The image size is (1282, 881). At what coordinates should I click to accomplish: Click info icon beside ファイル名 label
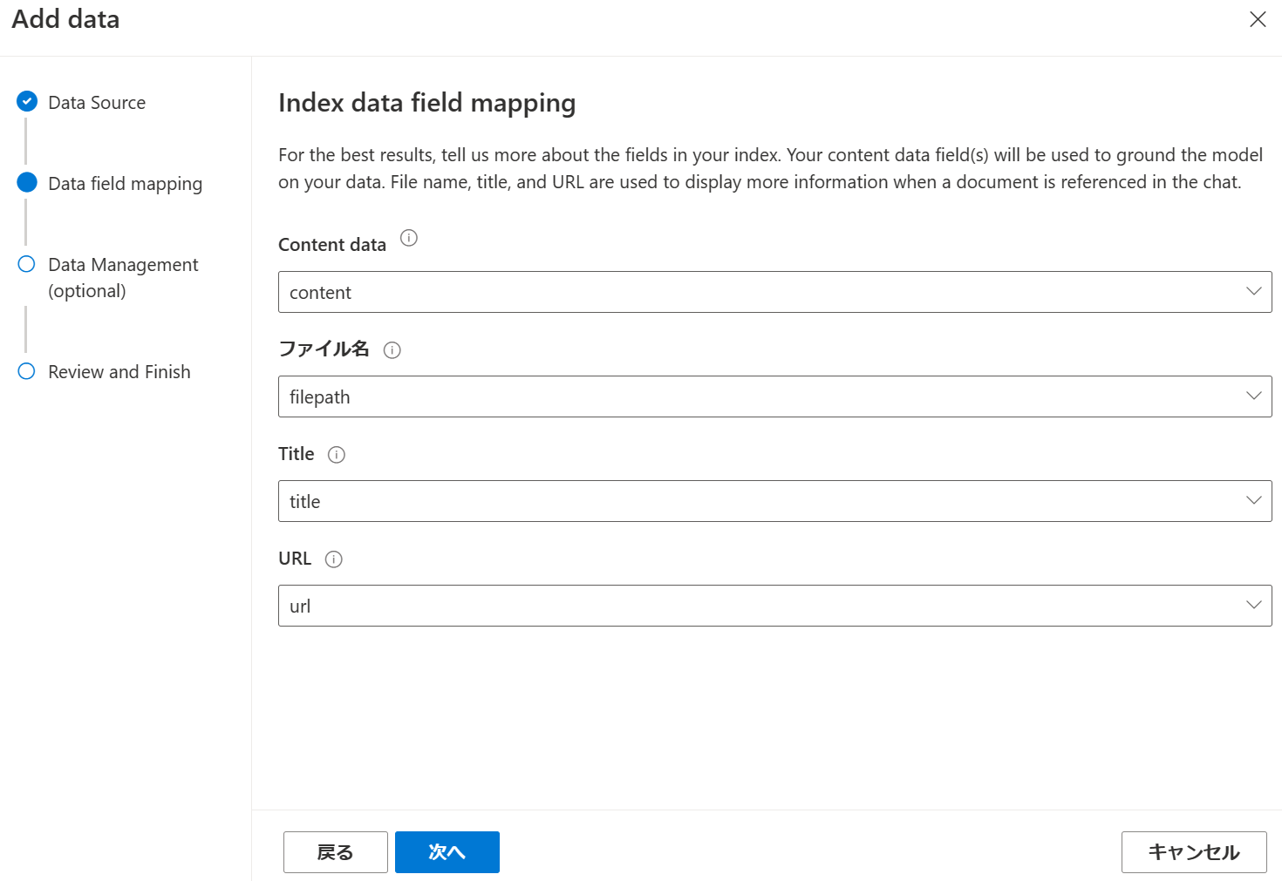pyautogui.click(x=392, y=350)
